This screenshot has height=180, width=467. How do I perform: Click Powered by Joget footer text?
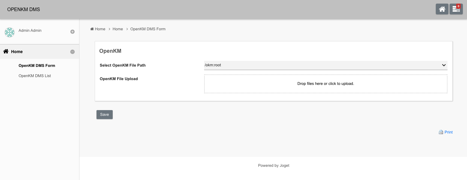pos(273,166)
